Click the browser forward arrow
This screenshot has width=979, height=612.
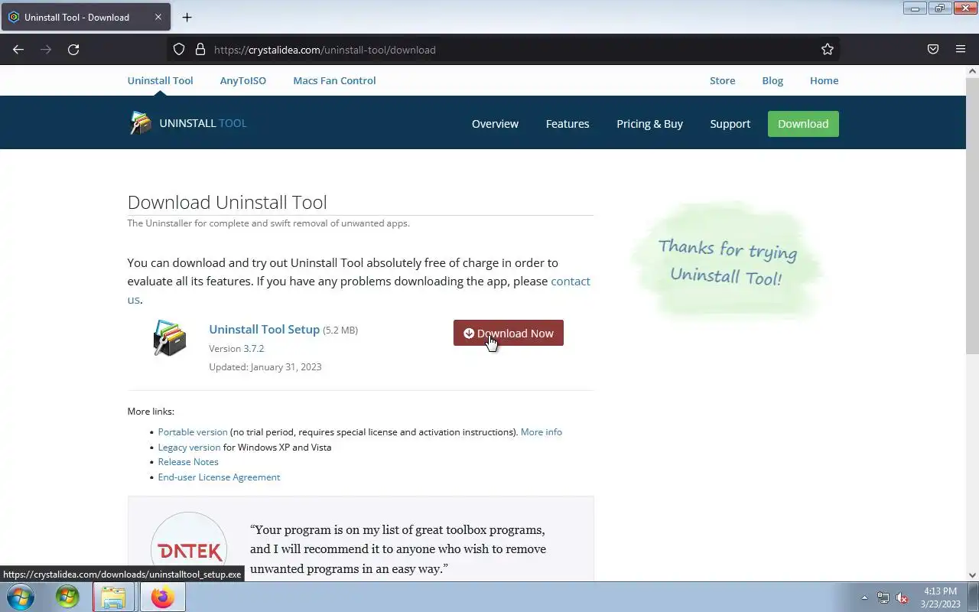pyautogui.click(x=46, y=50)
